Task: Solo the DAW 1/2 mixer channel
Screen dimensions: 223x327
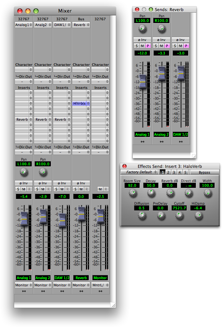Action: [x=56, y=189]
